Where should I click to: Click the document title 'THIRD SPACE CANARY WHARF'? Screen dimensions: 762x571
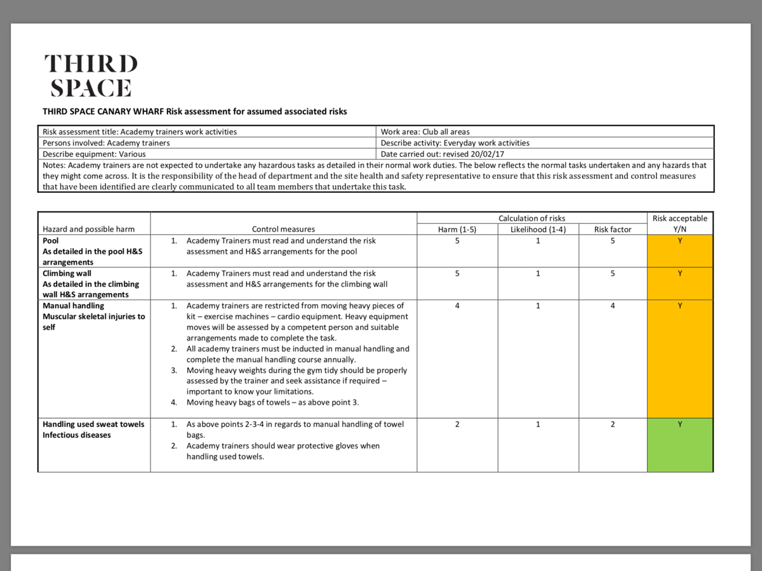pyautogui.click(x=194, y=111)
